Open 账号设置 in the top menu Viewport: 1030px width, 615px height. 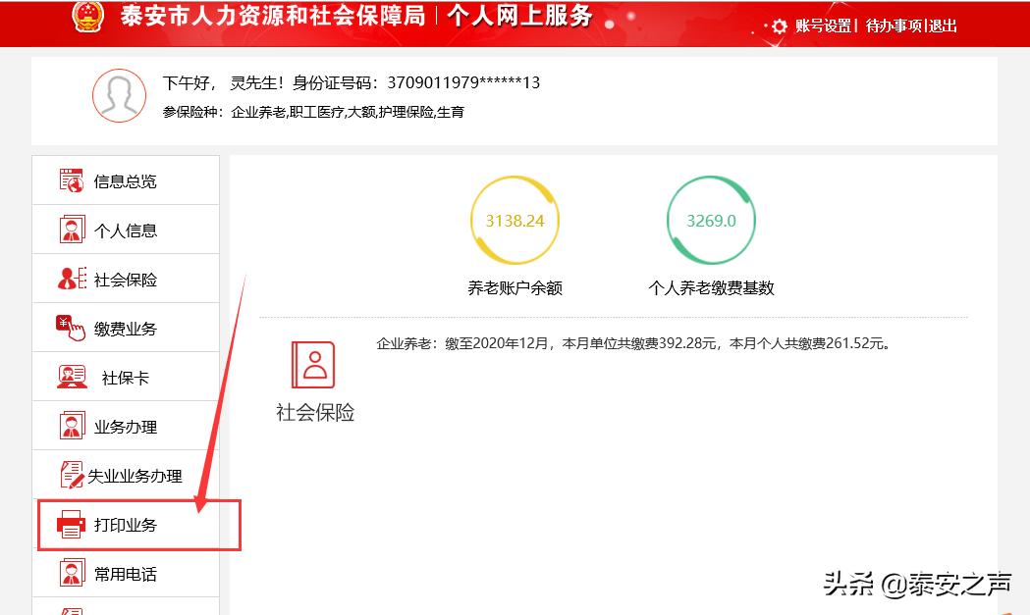pos(823,26)
